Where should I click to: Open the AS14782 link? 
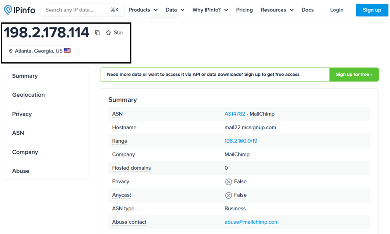click(235, 114)
